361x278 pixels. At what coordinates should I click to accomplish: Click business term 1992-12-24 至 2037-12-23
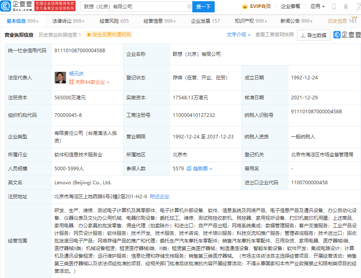coord(203,137)
